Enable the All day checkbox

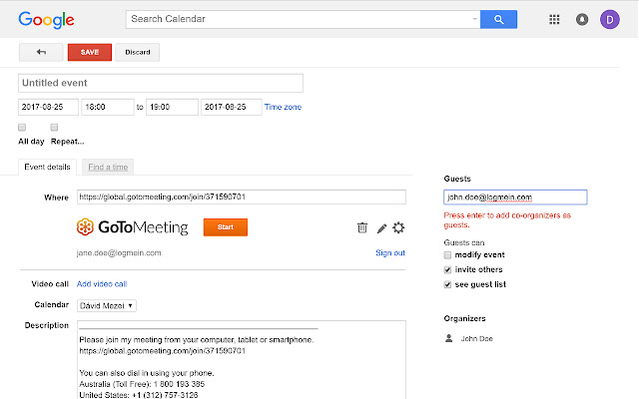[22, 128]
